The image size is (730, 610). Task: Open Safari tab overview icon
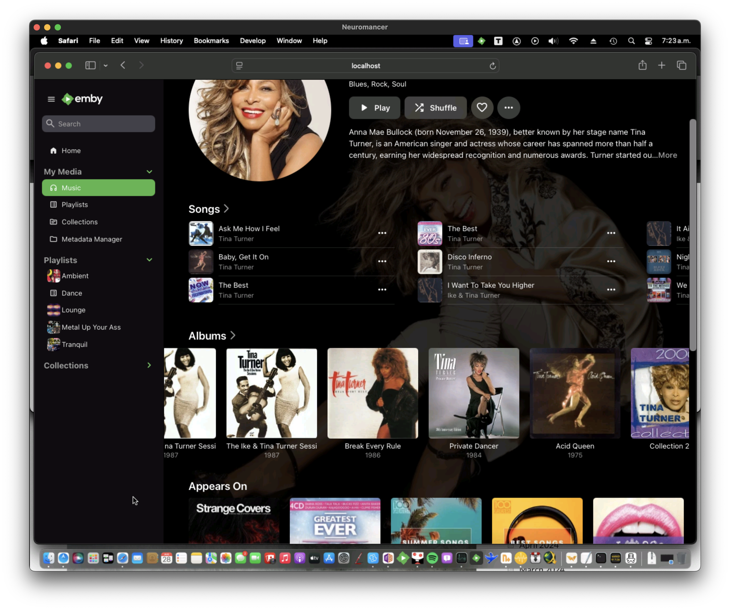tap(681, 65)
